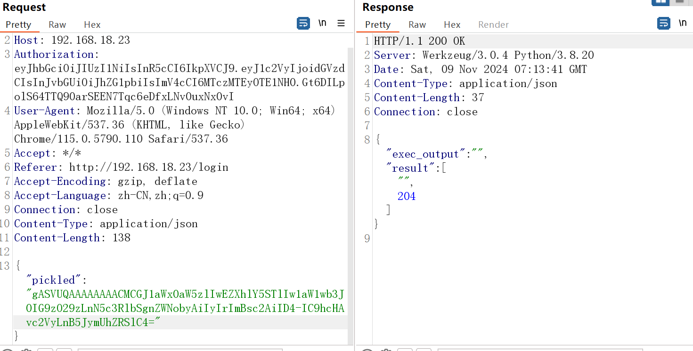
Task: Open the Response Render tab
Action: pyautogui.click(x=493, y=24)
